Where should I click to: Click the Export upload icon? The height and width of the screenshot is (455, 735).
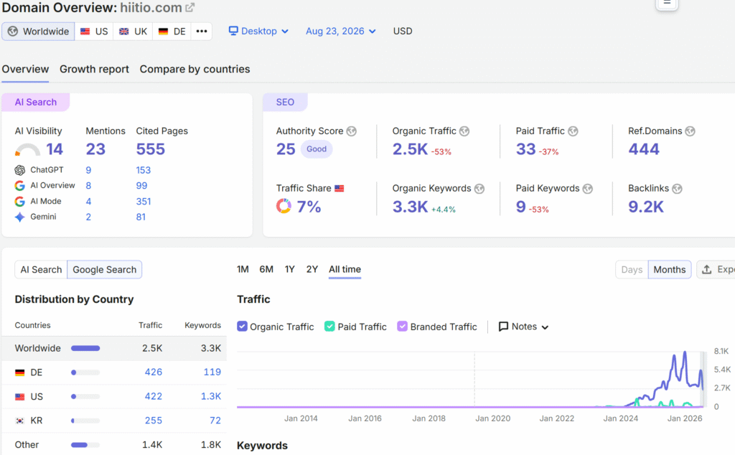pyautogui.click(x=706, y=269)
